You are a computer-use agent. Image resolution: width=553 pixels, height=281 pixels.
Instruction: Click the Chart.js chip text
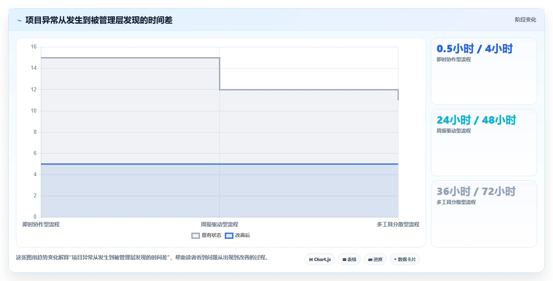323,259
